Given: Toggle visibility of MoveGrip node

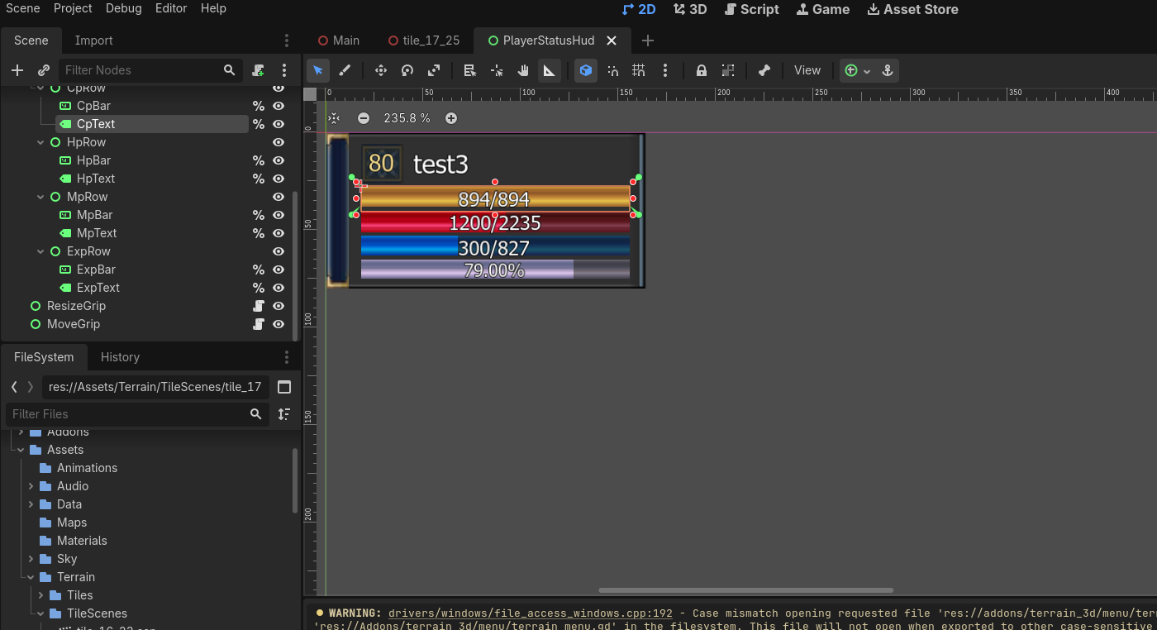Looking at the screenshot, I should click(279, 324).
